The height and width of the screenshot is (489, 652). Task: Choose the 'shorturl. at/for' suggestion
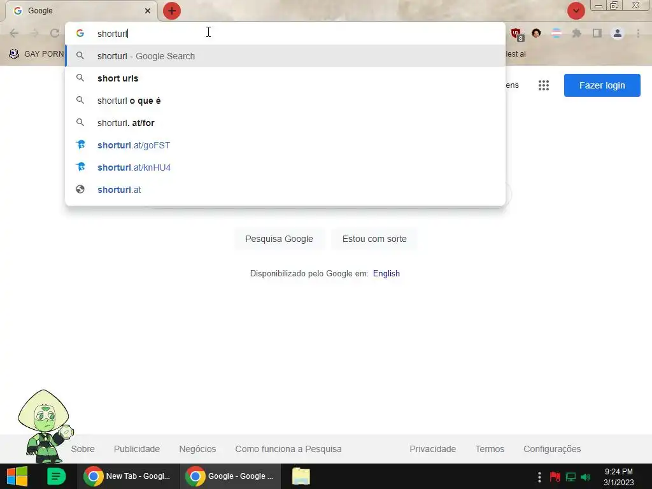click(x=285, y=123)
